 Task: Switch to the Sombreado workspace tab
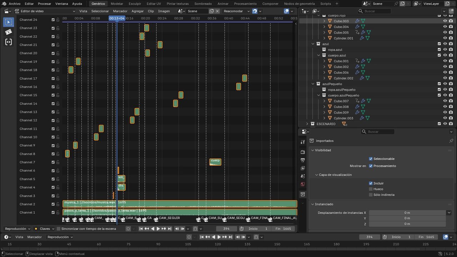203,4
